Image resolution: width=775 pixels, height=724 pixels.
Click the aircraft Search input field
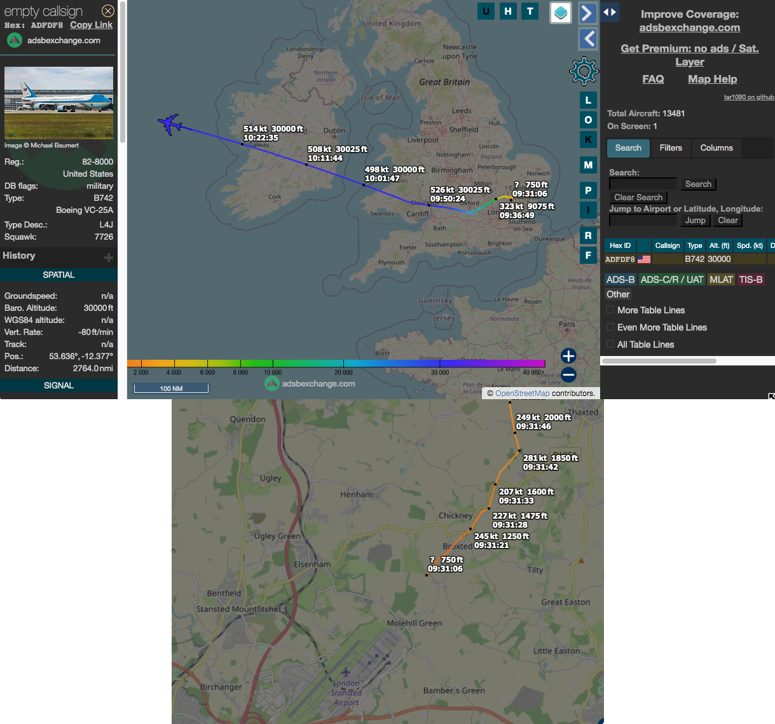643,184
